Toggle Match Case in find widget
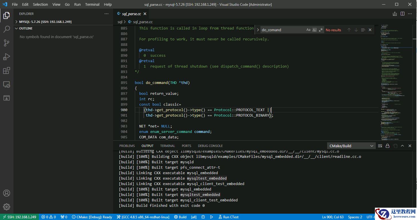 click(x=308, y=30)
